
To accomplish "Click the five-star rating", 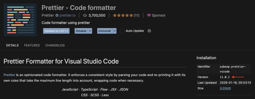I will (x=123, y=15).
